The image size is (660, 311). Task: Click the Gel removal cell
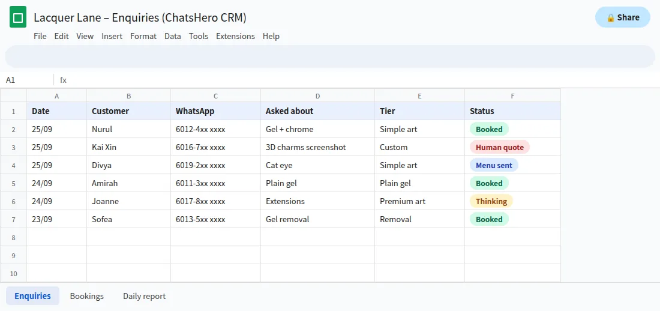click(318, 219)
